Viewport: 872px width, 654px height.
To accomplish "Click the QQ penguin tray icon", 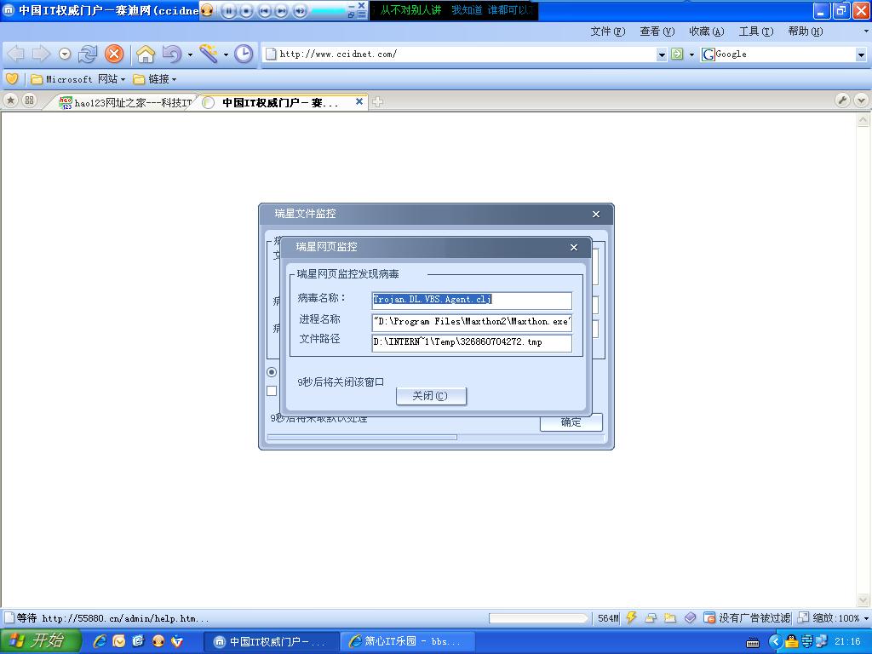I will click(x=791, y=642).
